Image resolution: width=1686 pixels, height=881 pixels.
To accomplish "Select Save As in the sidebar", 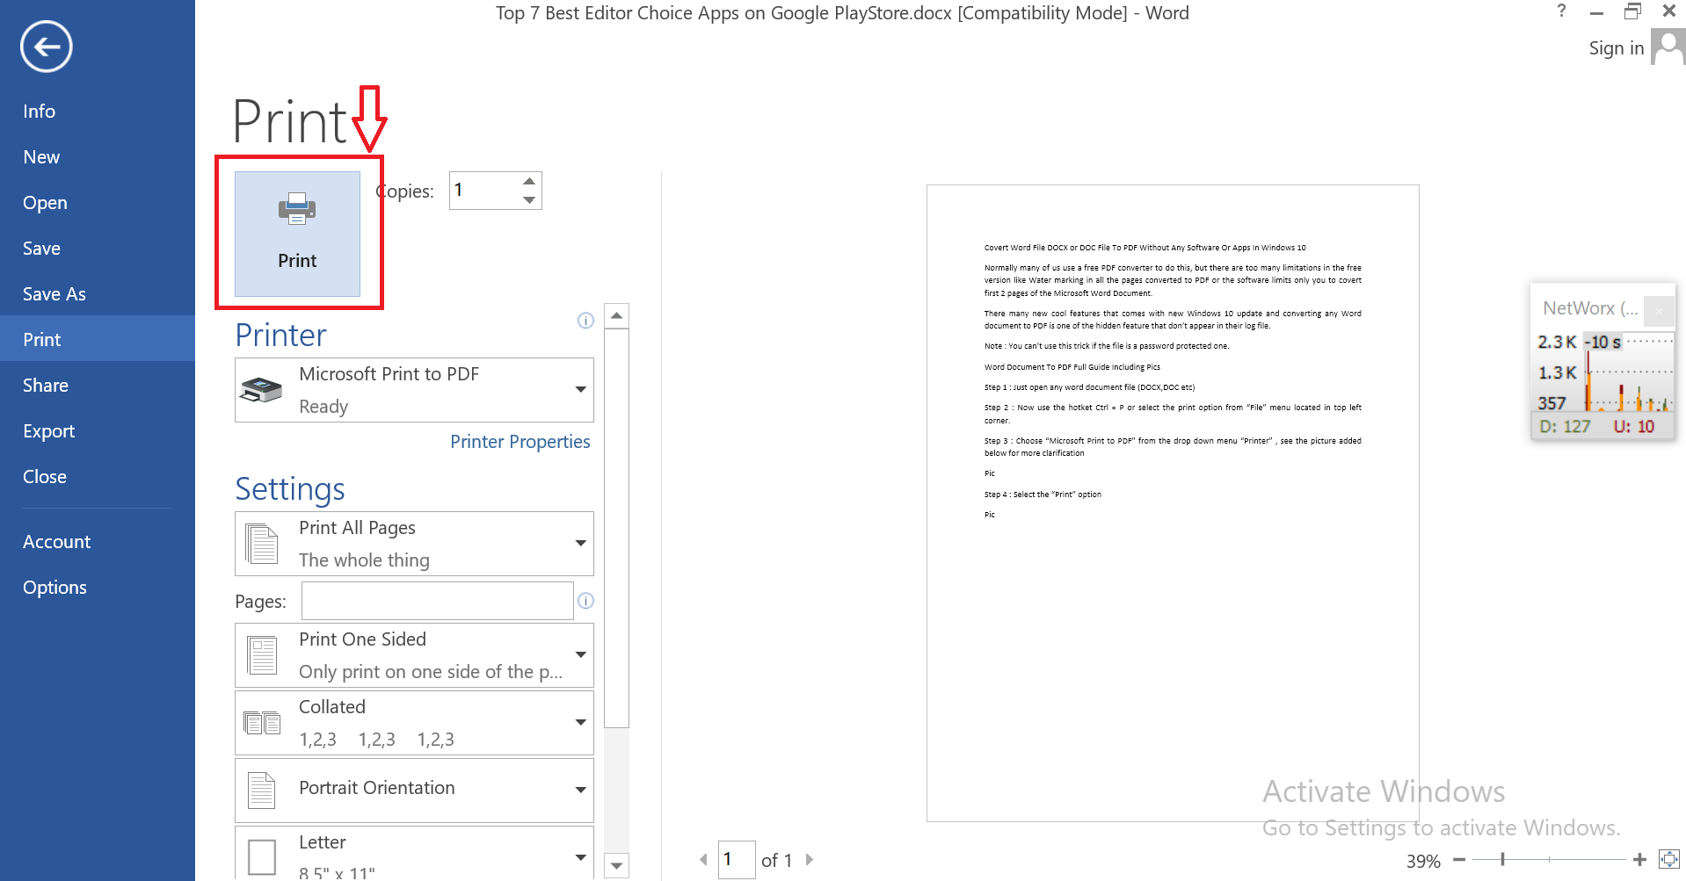I will pos(54,294).
